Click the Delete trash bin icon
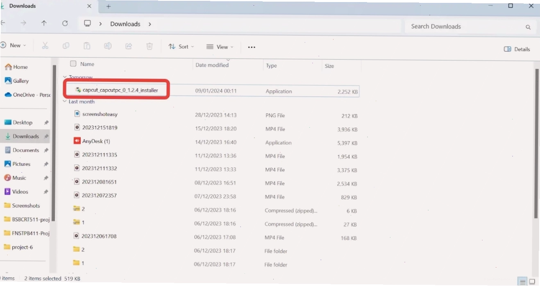 [x=150, y=46]
